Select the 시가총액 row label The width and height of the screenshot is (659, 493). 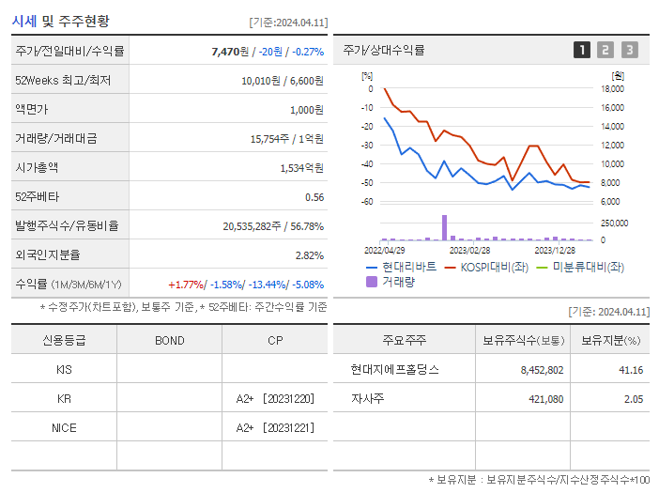(x=37, y=167)
